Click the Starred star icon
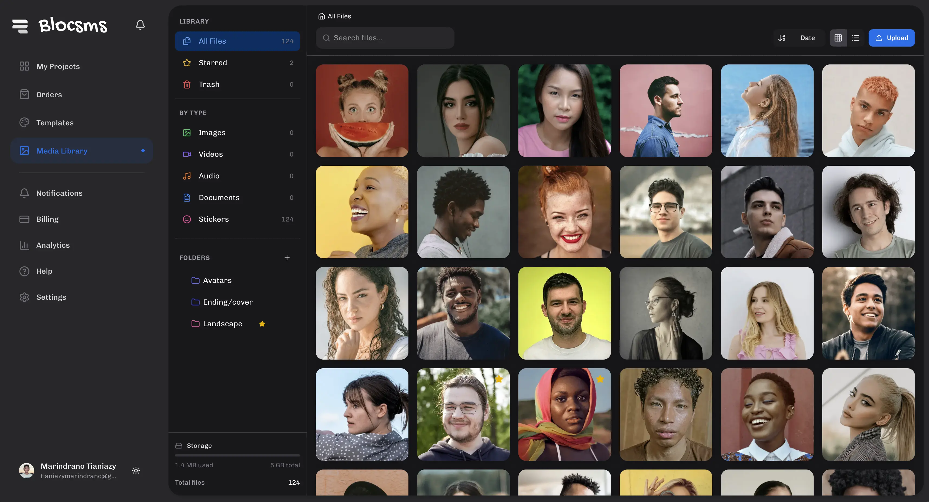929x502 pixels. tap(187, 63)
